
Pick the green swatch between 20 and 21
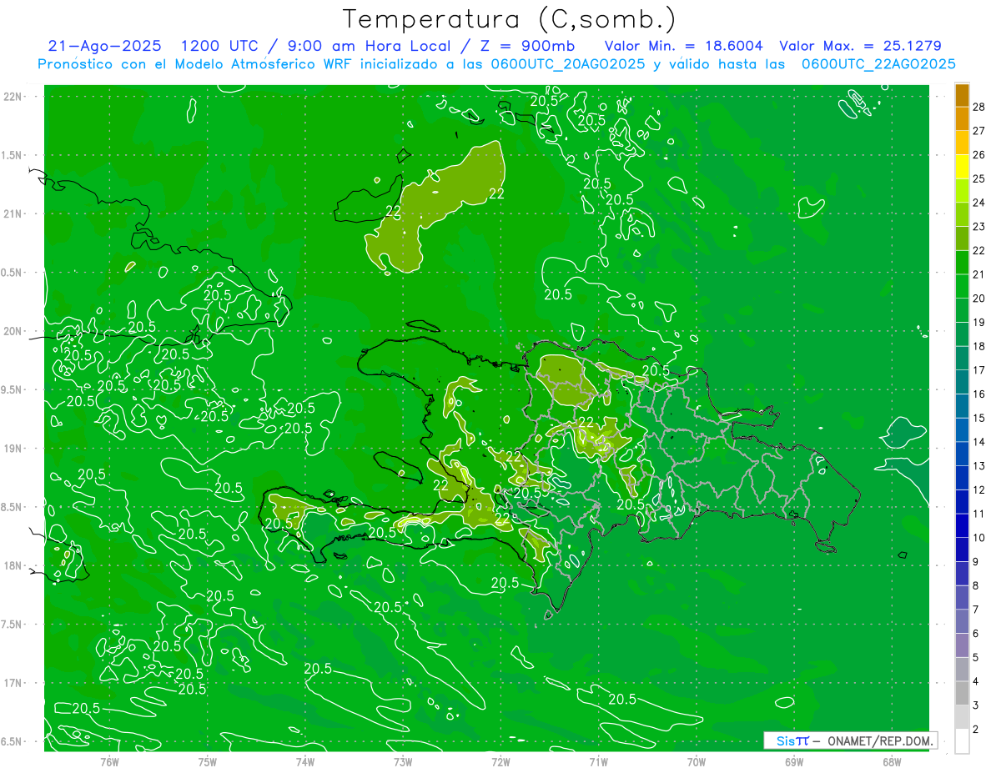(x=962, y=286)
